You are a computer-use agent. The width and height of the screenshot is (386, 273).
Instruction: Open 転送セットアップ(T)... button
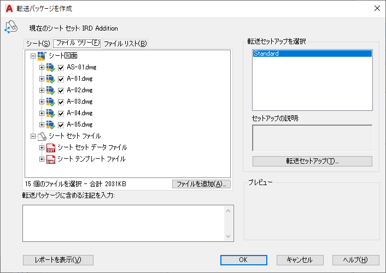pos(312,161)
